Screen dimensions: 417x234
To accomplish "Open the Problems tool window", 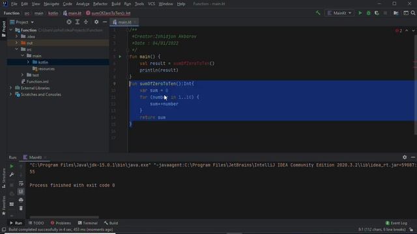I will point(61,223).
